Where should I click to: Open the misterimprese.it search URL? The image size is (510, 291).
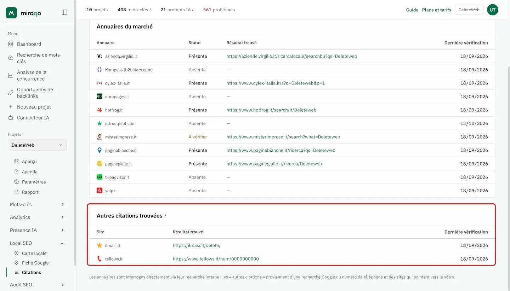283,137
